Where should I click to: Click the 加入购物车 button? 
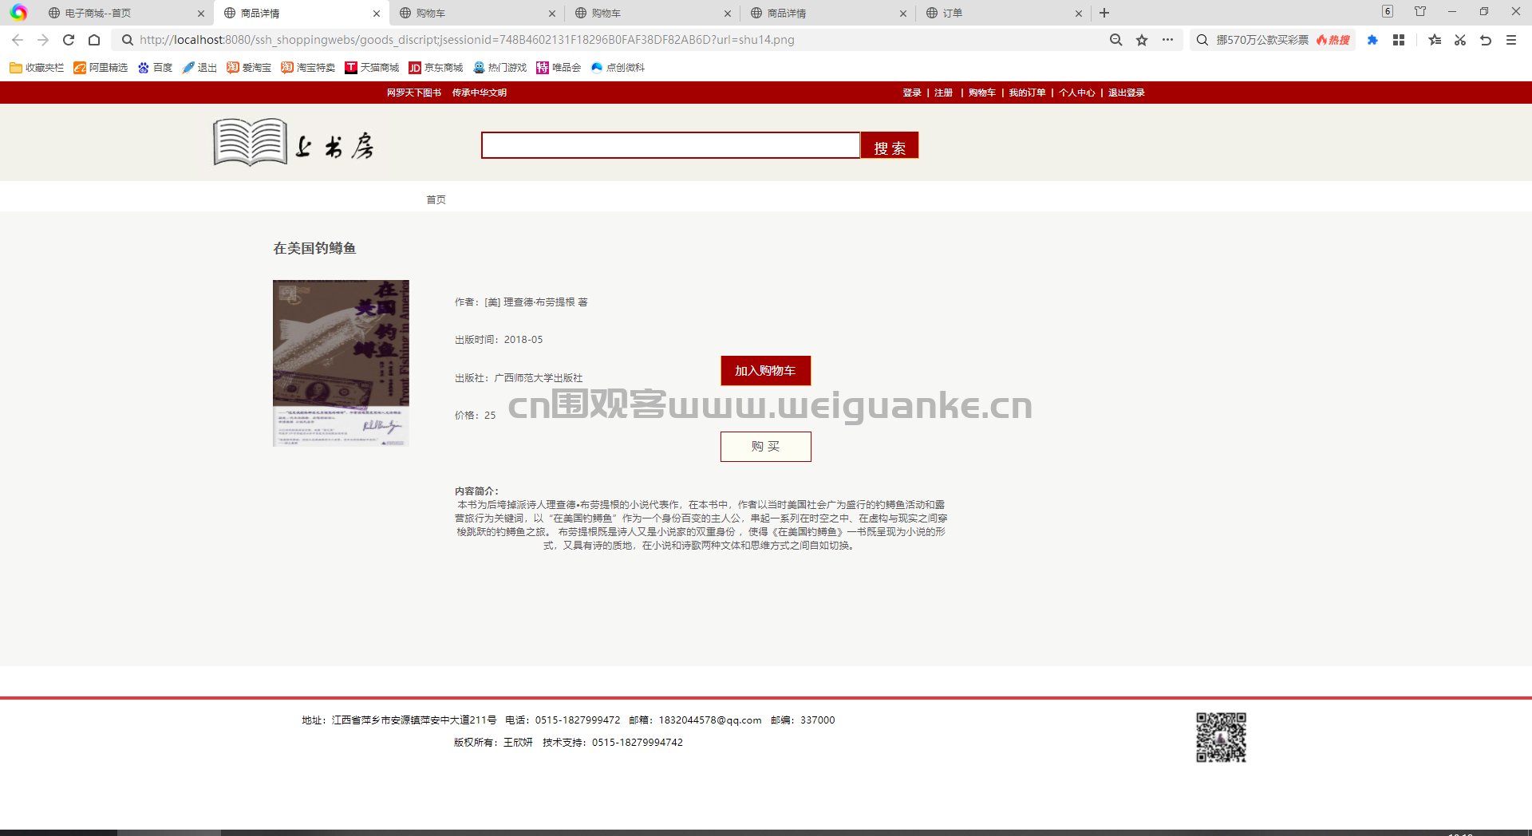(765, 371)
